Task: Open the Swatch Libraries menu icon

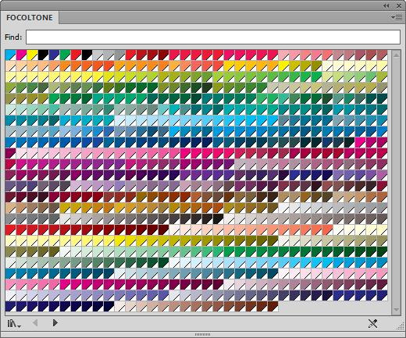Action: [14, 324]
